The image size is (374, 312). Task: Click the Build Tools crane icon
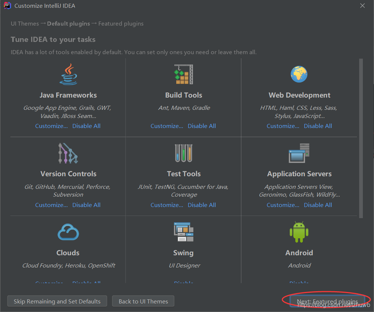183,74
